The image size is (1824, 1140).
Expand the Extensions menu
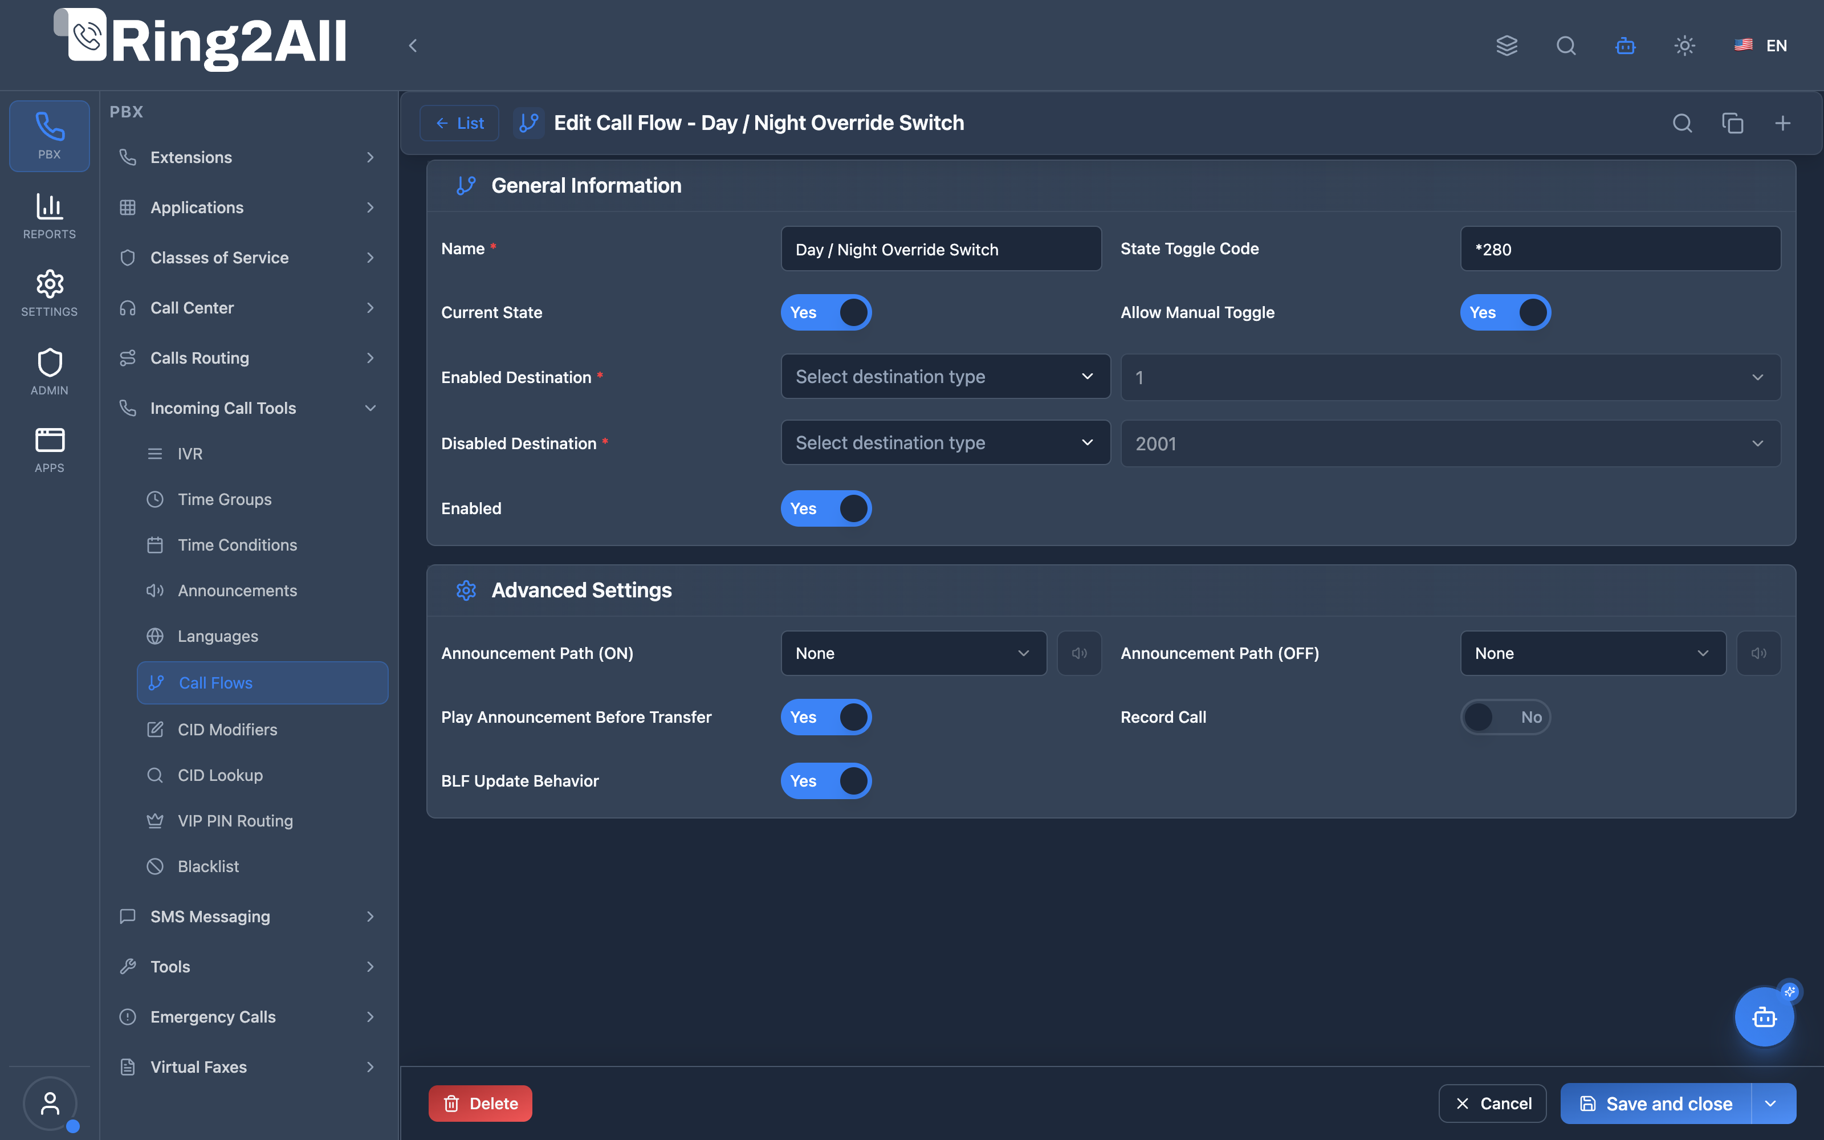[247, 157]
